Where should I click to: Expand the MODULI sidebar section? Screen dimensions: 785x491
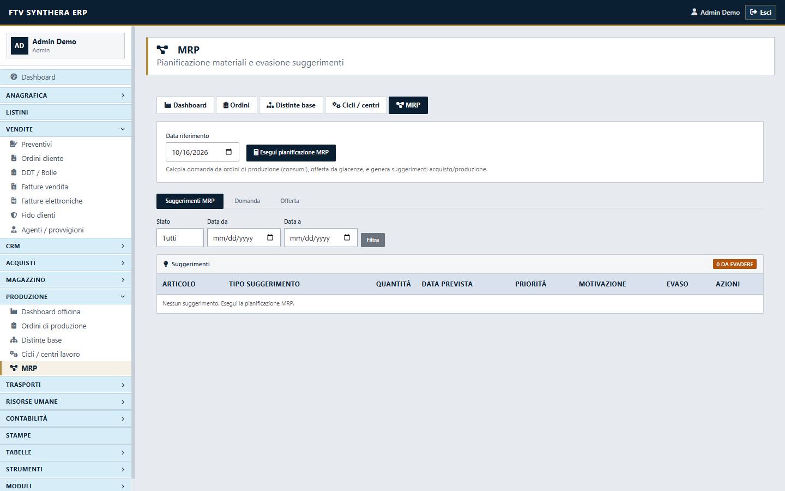pos(65,485)
